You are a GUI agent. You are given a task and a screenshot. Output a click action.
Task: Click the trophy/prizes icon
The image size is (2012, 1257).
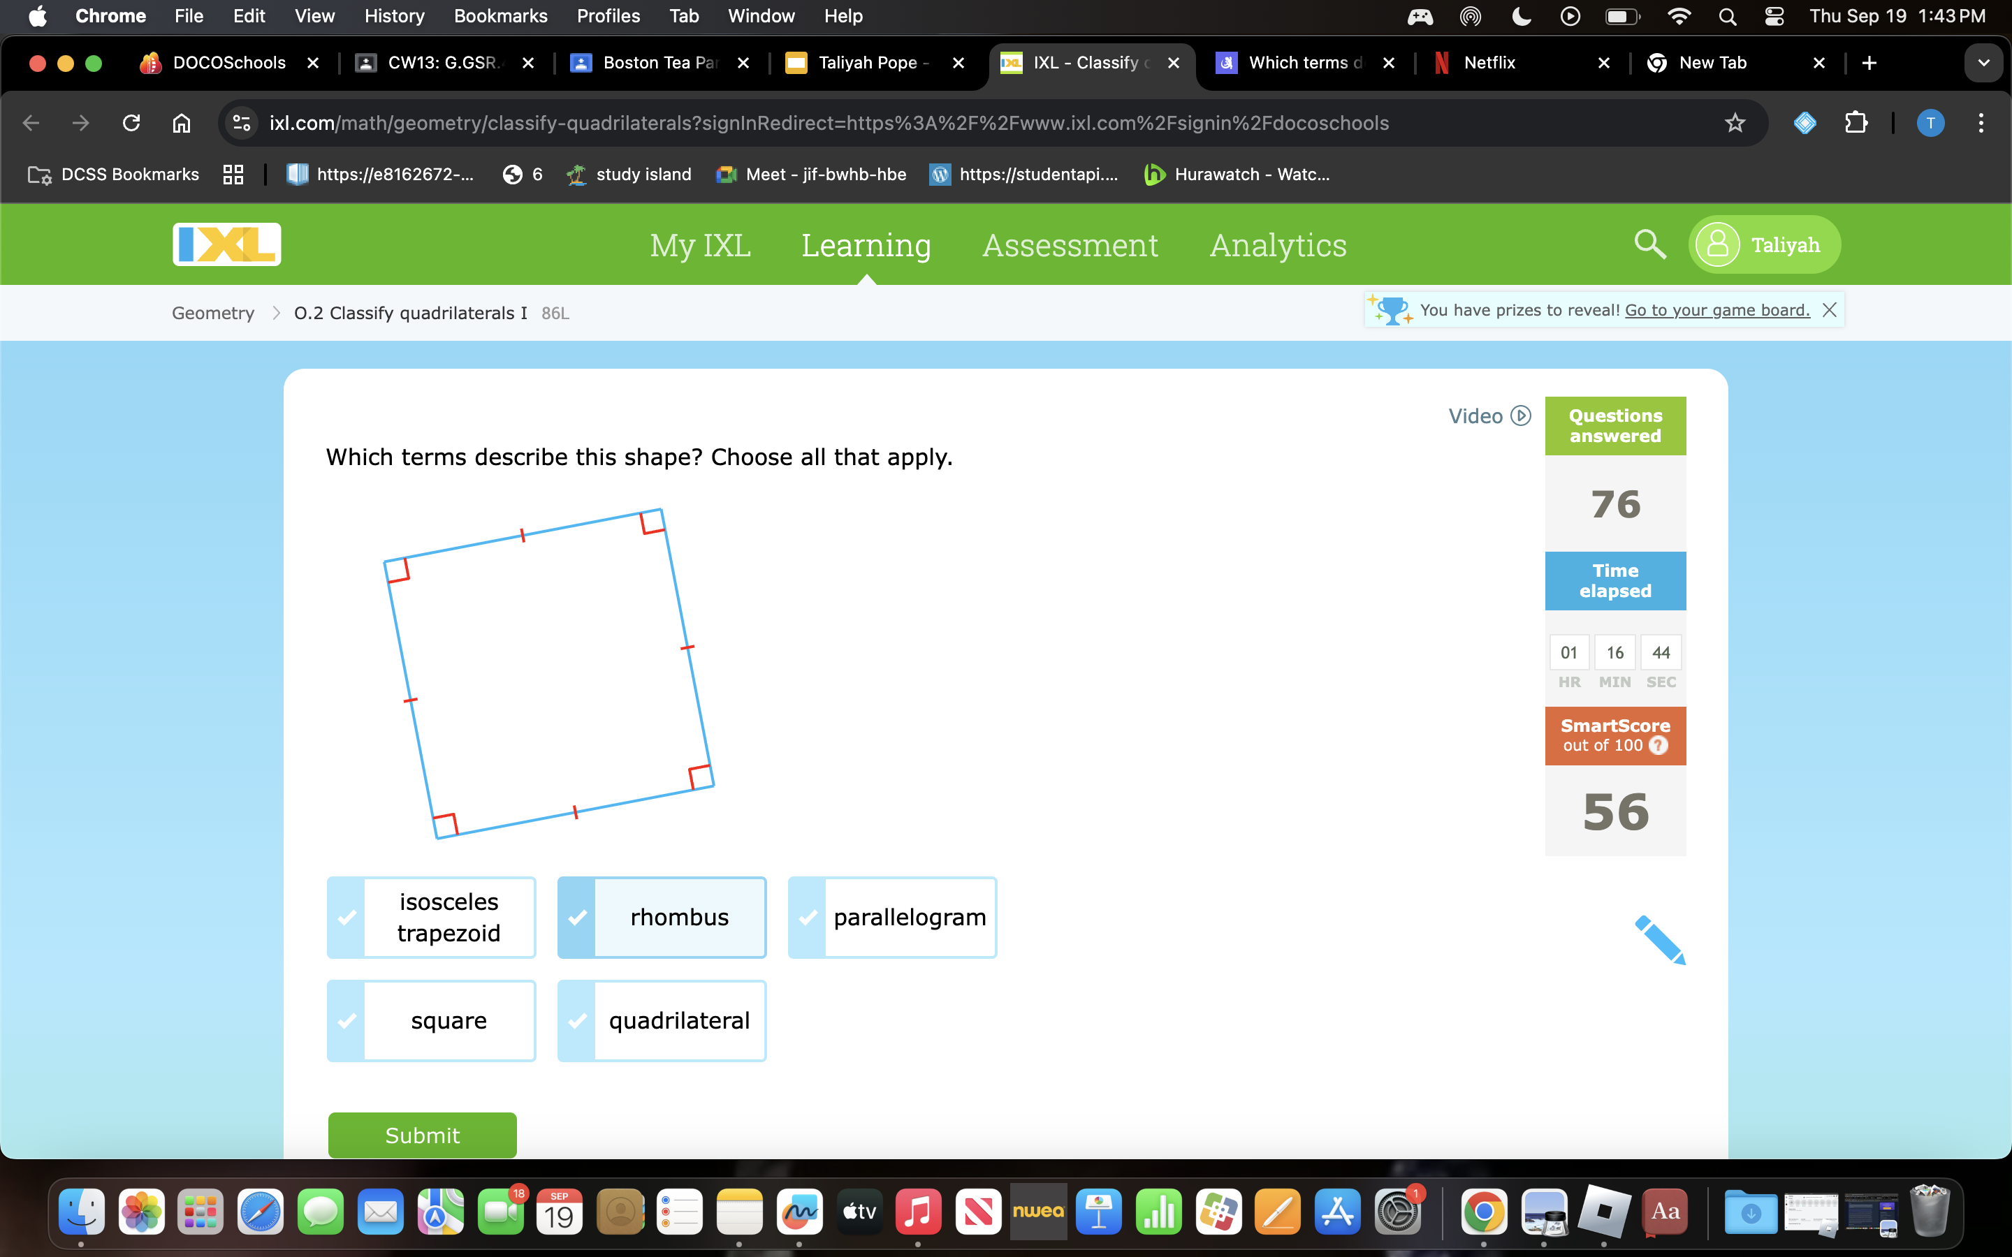(x=1390, y=309)
